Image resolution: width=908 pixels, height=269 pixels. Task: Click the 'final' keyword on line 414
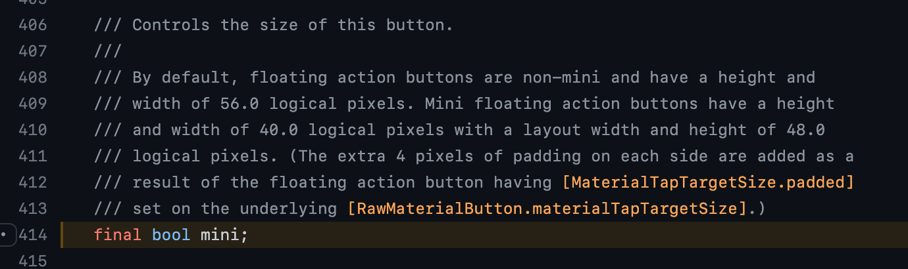(x=118, y=234)
